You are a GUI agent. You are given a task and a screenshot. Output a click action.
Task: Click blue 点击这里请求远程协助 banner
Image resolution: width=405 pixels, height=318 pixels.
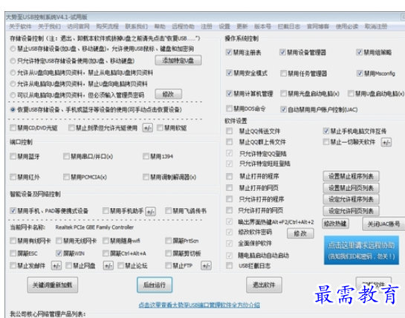tap(361, 250)
